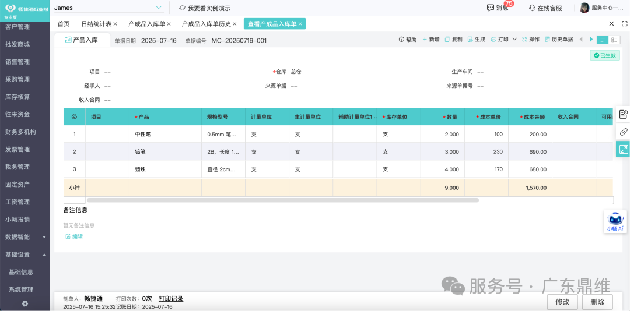Select the 铅笔 product cell
Viewport: 630px width, 311px height.
coord(165,151)
